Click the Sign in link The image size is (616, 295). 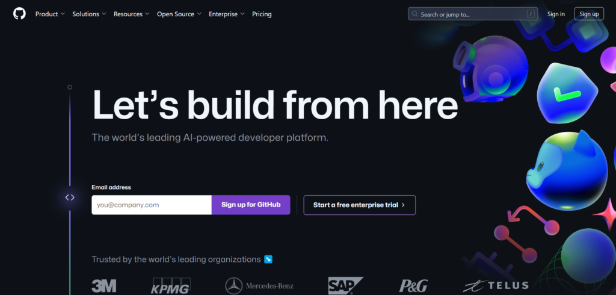click(556, 14)
